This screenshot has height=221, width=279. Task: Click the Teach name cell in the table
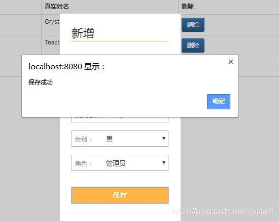point(52,42)
